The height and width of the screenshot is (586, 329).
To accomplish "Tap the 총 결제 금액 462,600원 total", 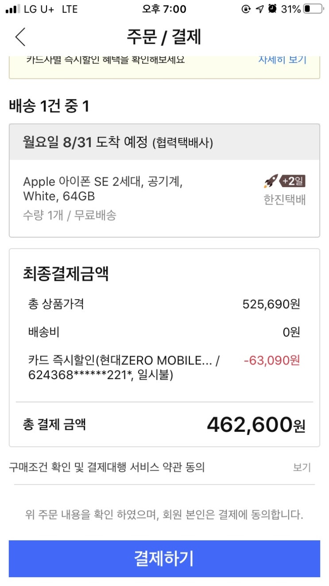I will click(164, 425).
